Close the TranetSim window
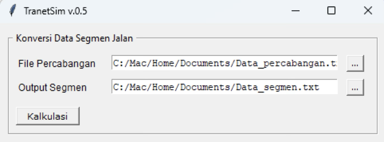 coord(368,11)
